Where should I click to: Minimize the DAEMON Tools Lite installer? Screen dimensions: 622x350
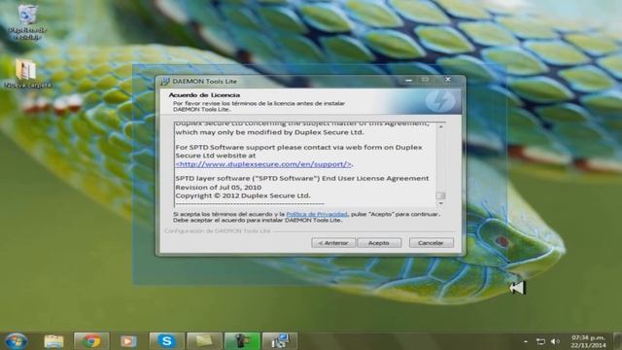coord(408,80)
